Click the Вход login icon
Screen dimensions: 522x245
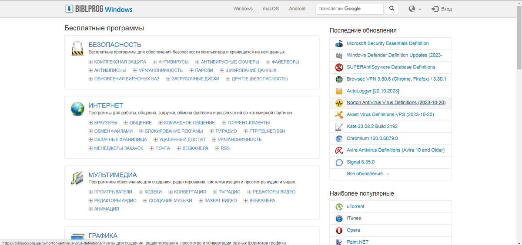(435, 9)
